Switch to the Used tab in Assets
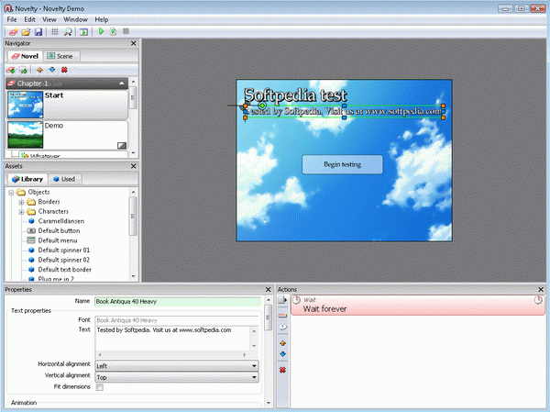This screenshot has width=550, height=412. pos(64,179)
